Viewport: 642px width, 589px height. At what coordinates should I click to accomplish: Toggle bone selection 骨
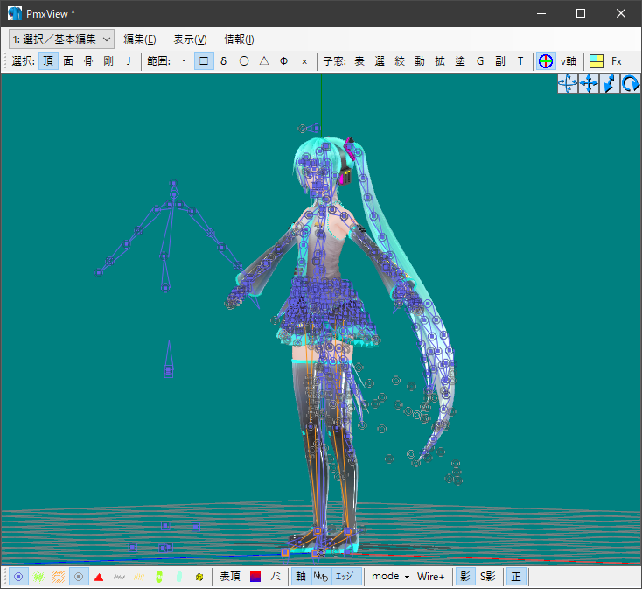[x=88, y=61]
